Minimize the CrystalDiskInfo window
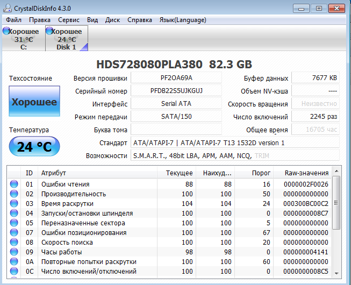Viewport: 351px width, 285px height. point(301,9)
